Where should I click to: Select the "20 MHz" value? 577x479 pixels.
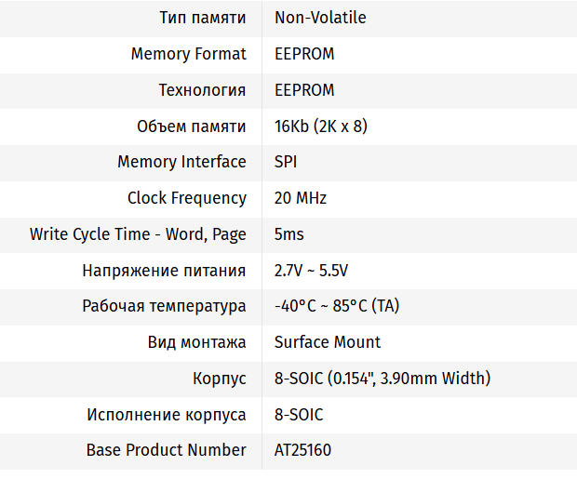click(301, 198)
